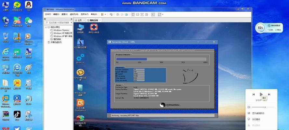Click Windows安装器 icon in guest

coord(80,90)
